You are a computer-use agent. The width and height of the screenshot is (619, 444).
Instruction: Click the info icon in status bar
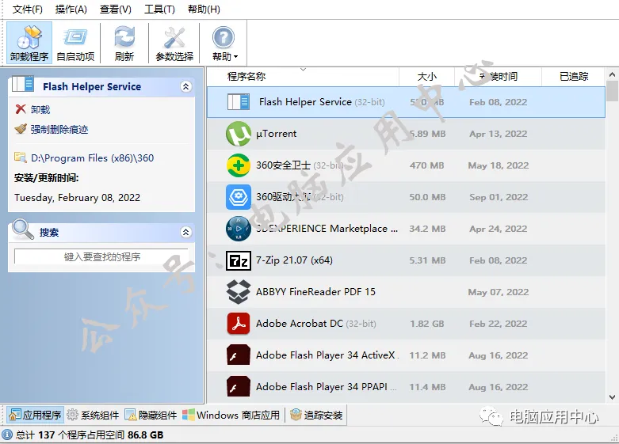pyautogui.click(x=7, y=435)
